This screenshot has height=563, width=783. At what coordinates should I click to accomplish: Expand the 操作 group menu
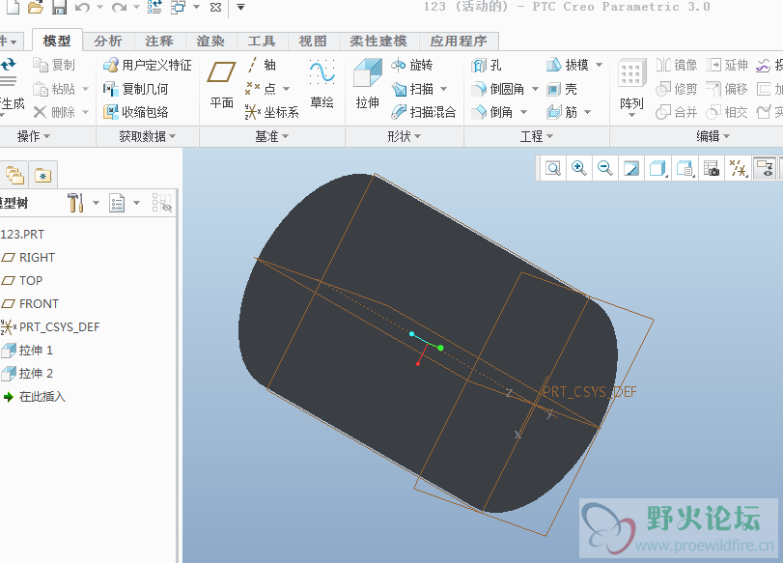coord(34,136)
